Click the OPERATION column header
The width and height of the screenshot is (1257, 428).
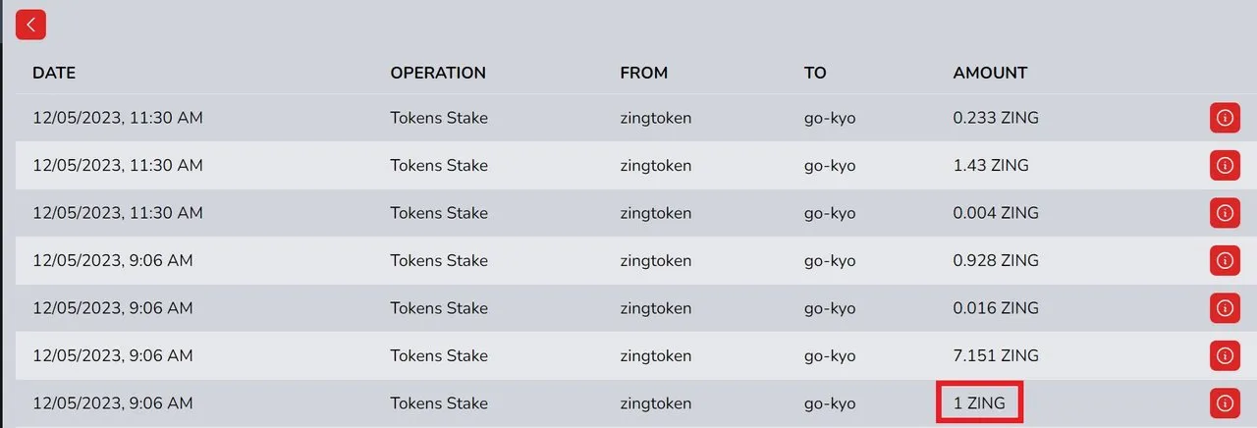point(438,73)
